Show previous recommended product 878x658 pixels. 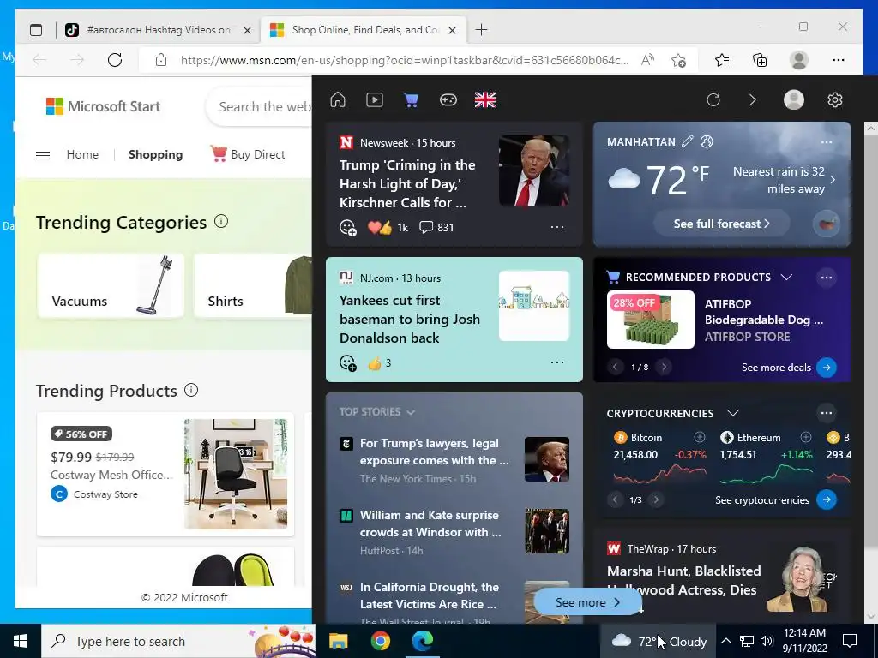(x=616, y=367)
